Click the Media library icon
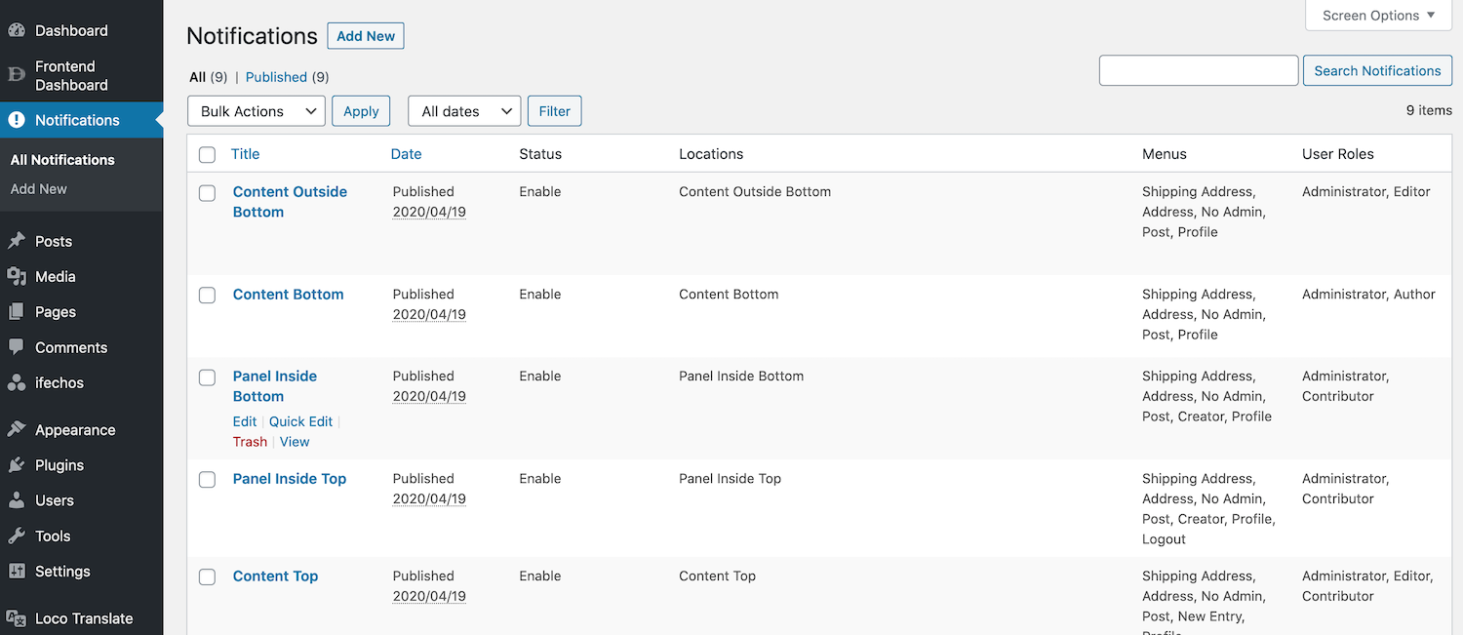 (17, 276)
